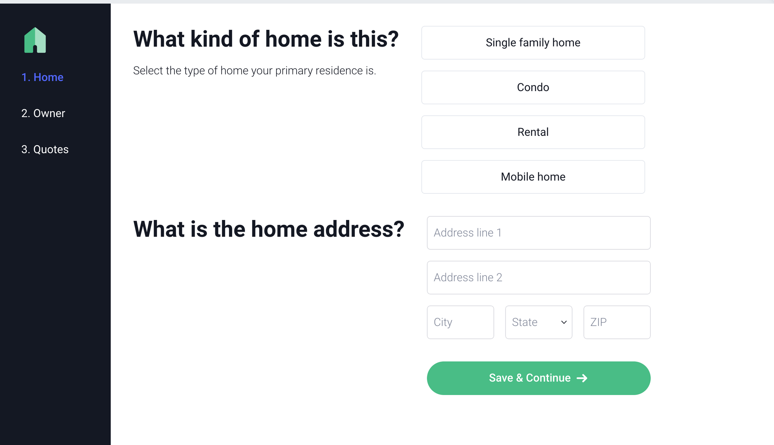Image resolution: width=774 pixels, height=445 pixels.
Task: Select the Single family home option
Action: tap(533, 43)
